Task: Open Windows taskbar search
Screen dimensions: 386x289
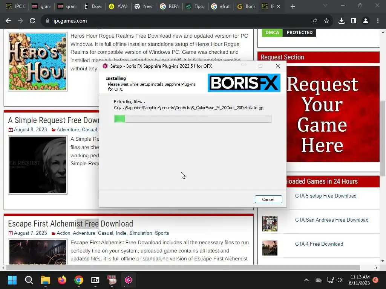Action: tap(29, 280)
